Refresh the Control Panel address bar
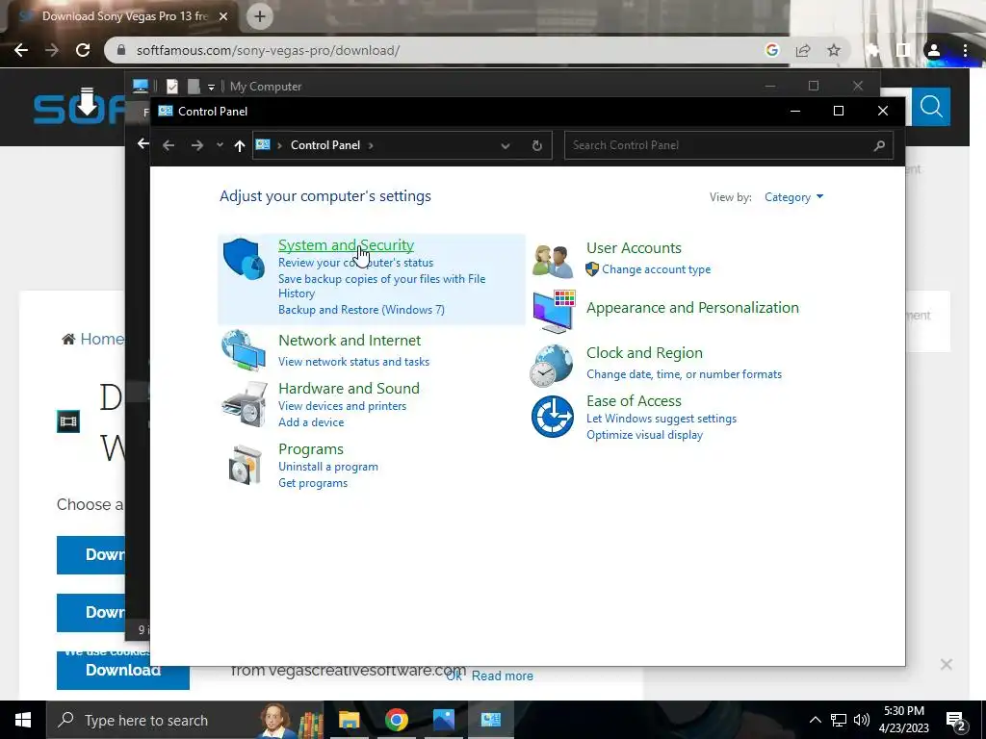Screen dimensions: 986x739 [x=537, y=145]
